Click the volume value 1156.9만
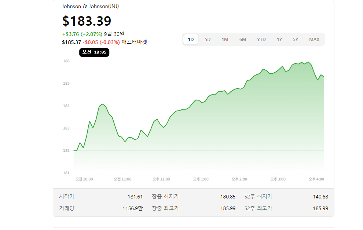 (x=133, y=208)
